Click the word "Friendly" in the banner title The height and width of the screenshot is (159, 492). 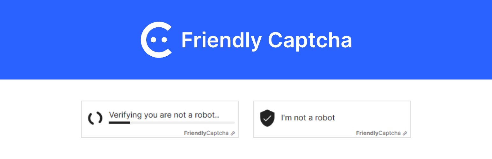click(221, 40)
